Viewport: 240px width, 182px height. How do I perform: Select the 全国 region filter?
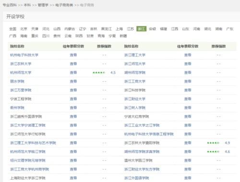12,29
